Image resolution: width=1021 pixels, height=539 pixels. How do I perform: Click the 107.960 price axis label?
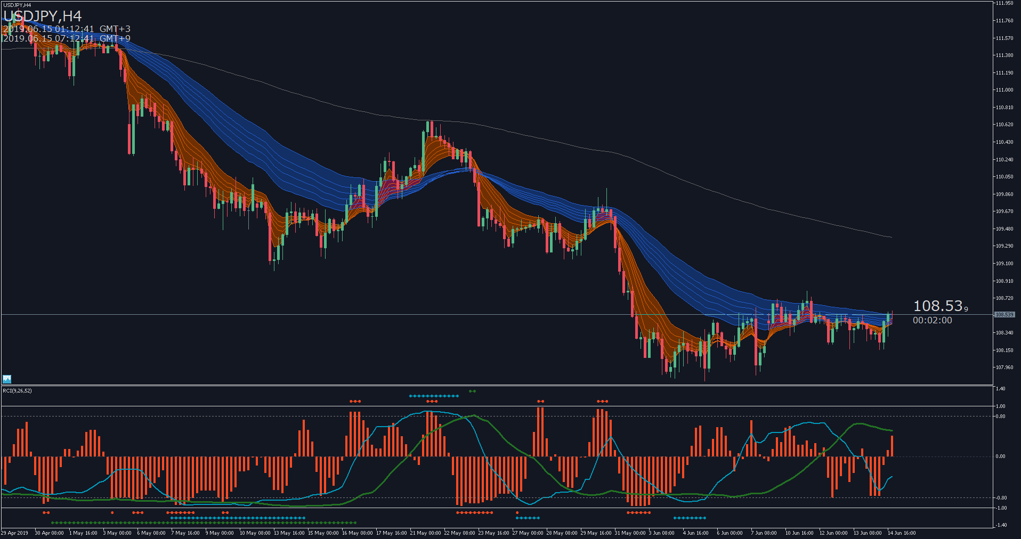(1004, 367)
